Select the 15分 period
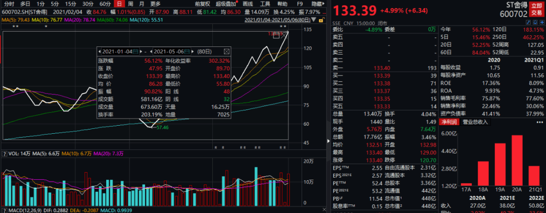546x213 pixels. pyautogui.click(x=71, y=4)
